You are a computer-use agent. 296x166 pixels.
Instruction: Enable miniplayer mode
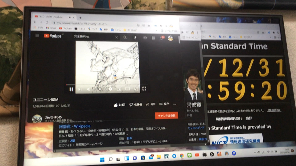point(119,89)
